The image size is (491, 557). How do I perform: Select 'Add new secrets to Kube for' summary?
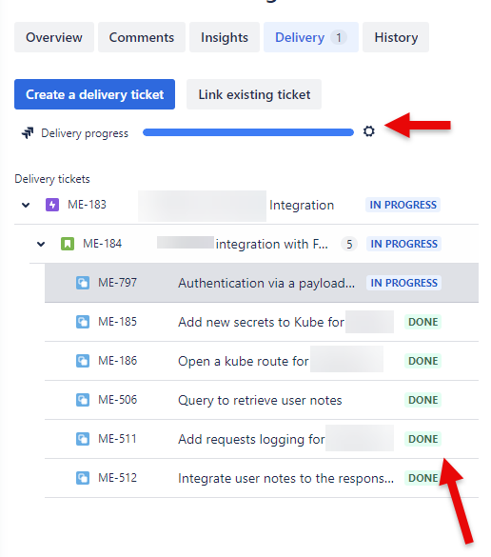(261, 322)
